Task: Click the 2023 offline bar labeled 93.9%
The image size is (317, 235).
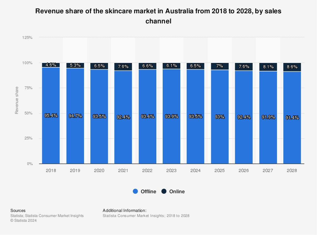Action: (x=171, y=133)
